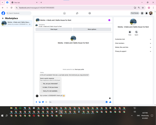
Task: Click Meisha's avatar beside last message
Action: pyautogui.click(x=37, y=96)
